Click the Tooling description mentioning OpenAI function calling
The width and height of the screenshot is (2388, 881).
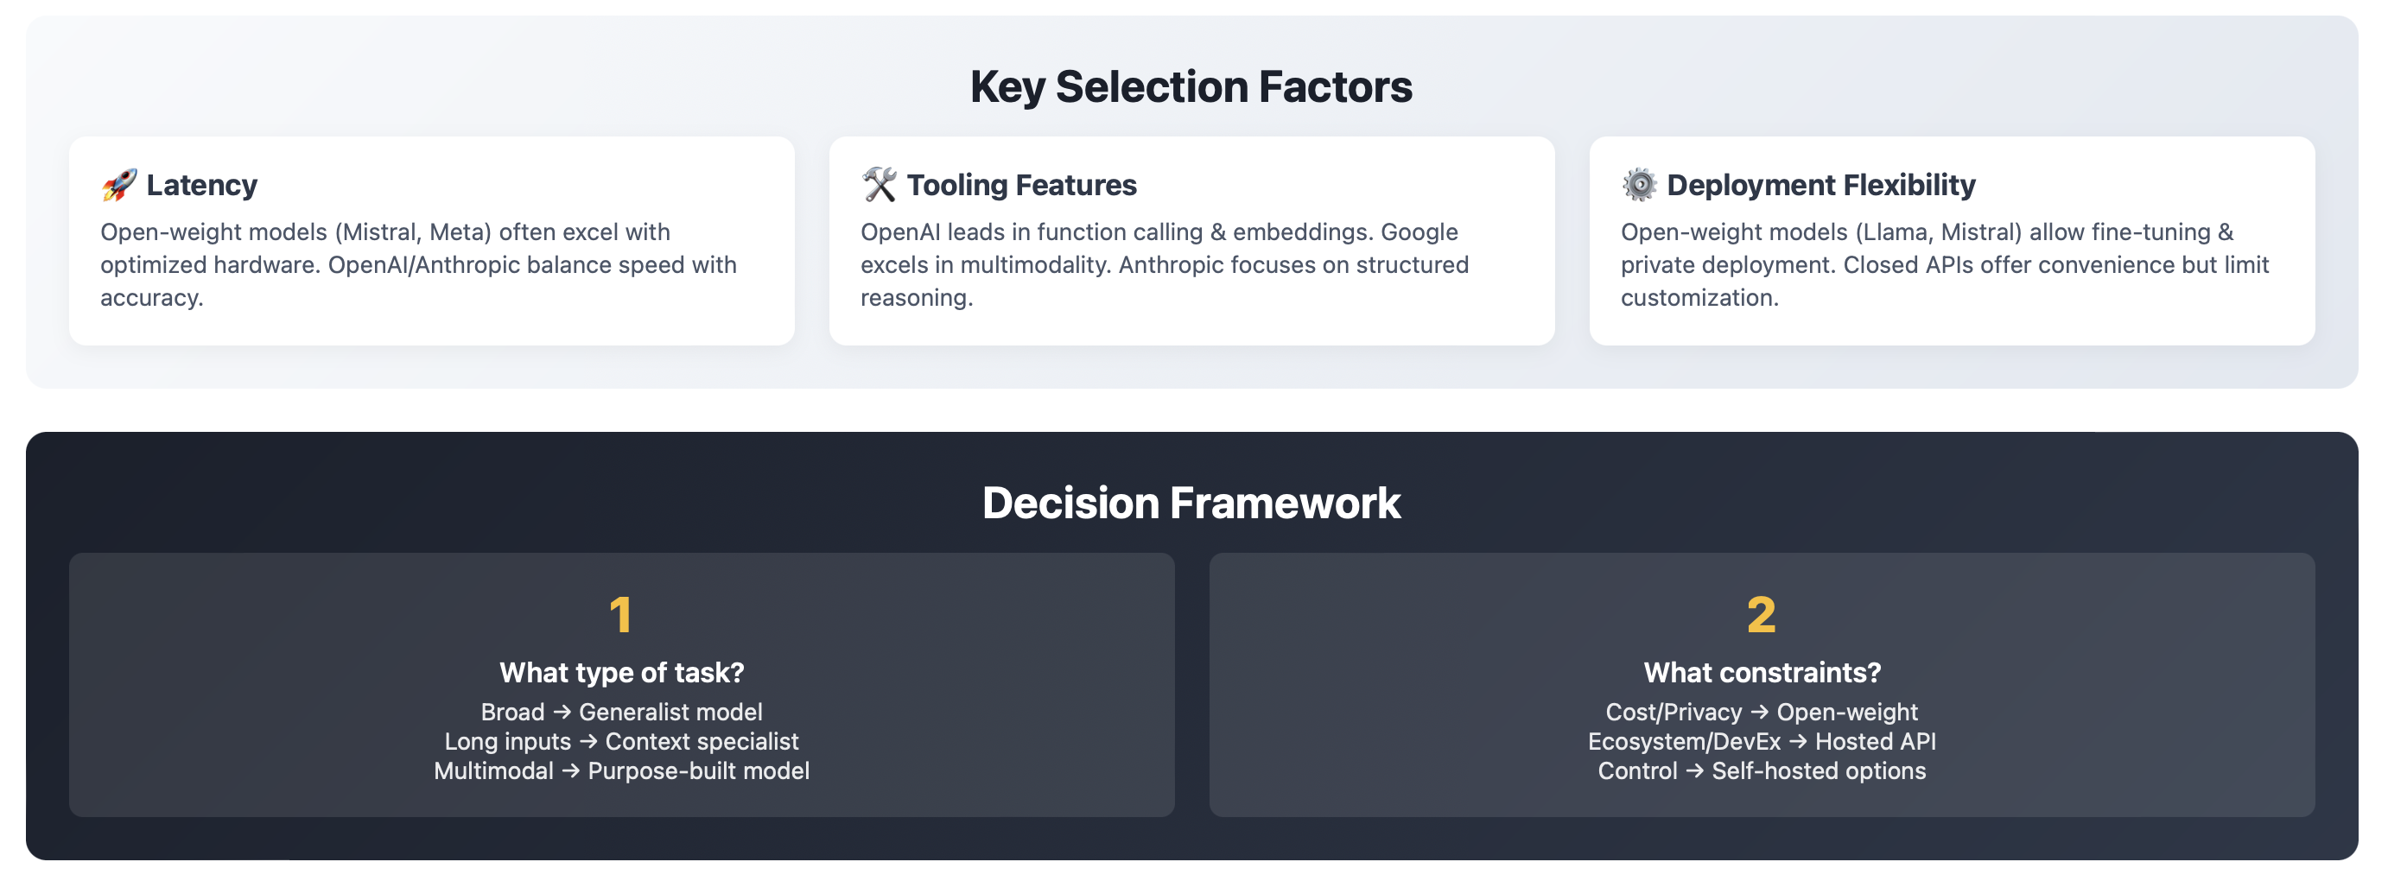1165,265
